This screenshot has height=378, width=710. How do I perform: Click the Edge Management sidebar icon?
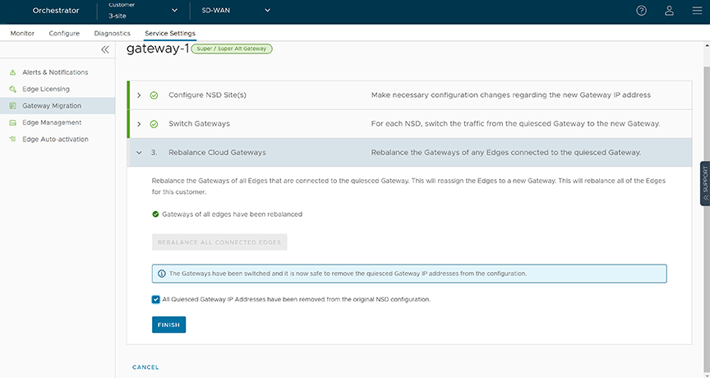pyautogui.click(x=13, y=122)
